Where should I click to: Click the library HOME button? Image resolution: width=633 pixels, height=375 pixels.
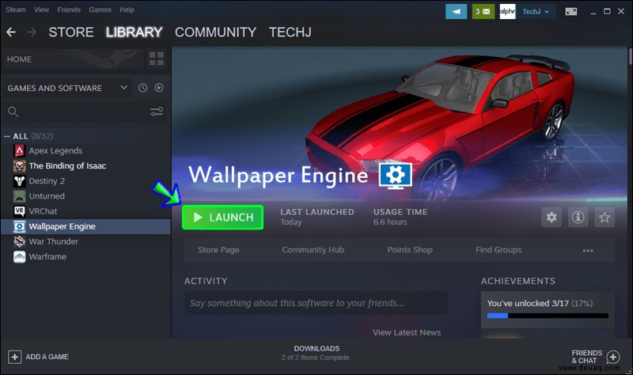73,59
